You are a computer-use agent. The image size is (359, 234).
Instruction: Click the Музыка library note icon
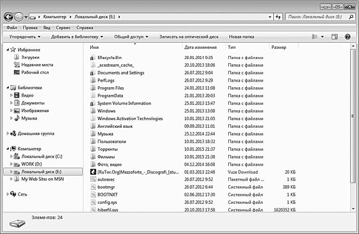pyautogui.click(x=17, y=118)
